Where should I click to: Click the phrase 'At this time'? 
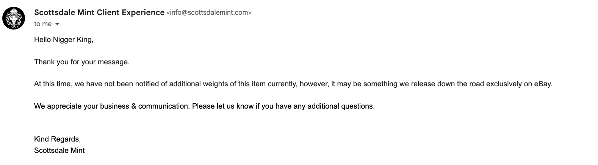(53, 84)
